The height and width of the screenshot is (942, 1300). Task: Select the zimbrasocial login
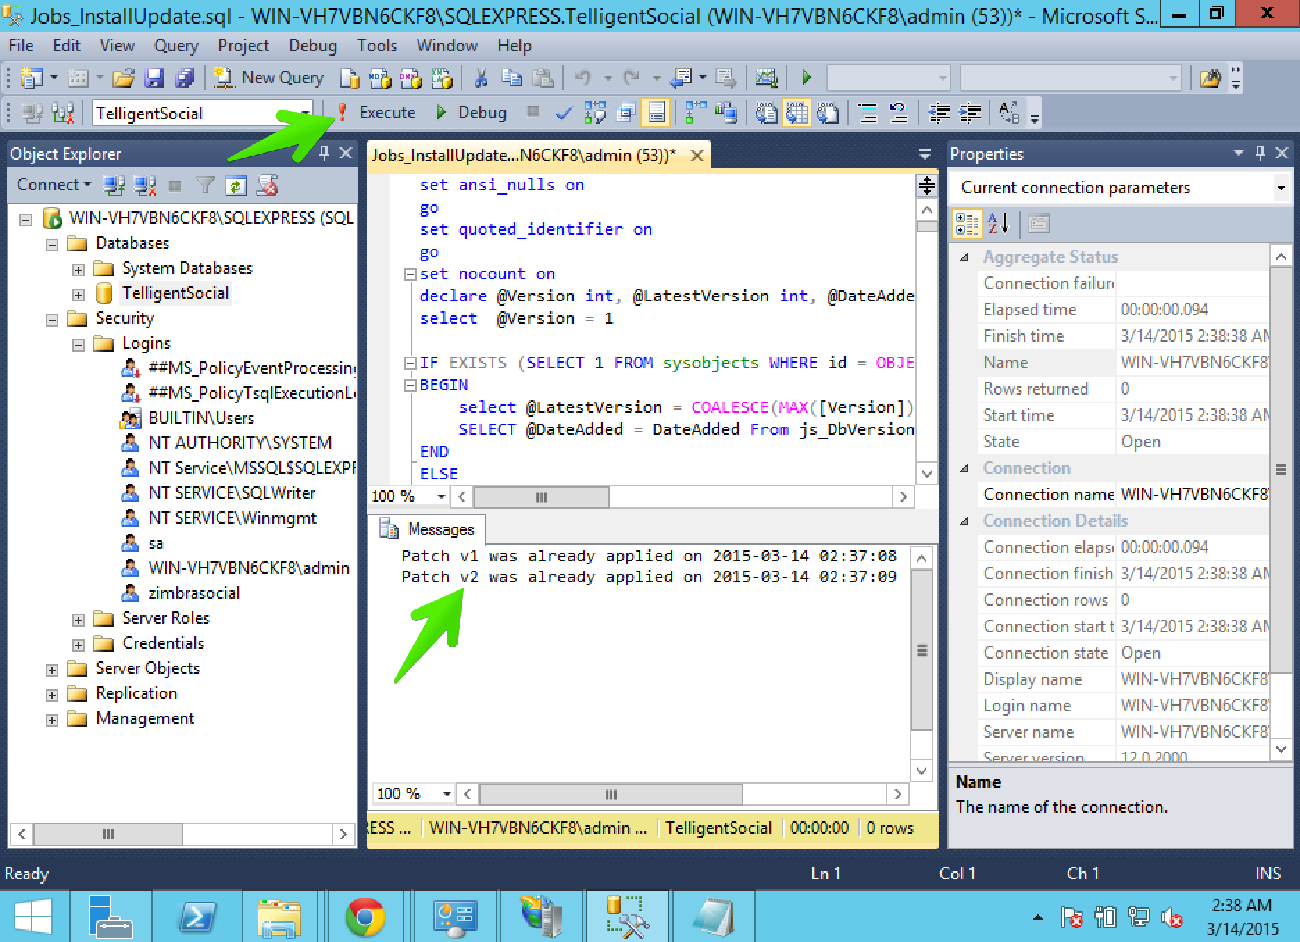tap(194, 593)
